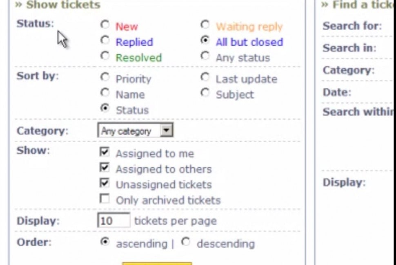Click the tickets per page input field
Screen dimensions: 396x265
click(113, 220)
